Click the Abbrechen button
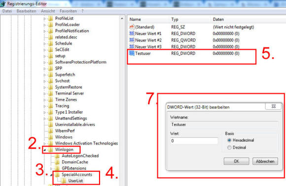Image resolution: width=286 pixels, height=186 pixels. pyautogui.click(x=265, y=161)
